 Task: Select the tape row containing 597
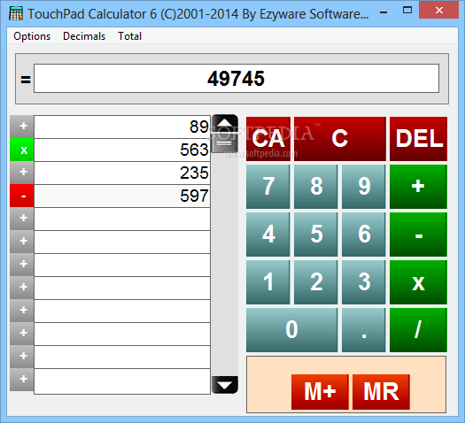122,196
